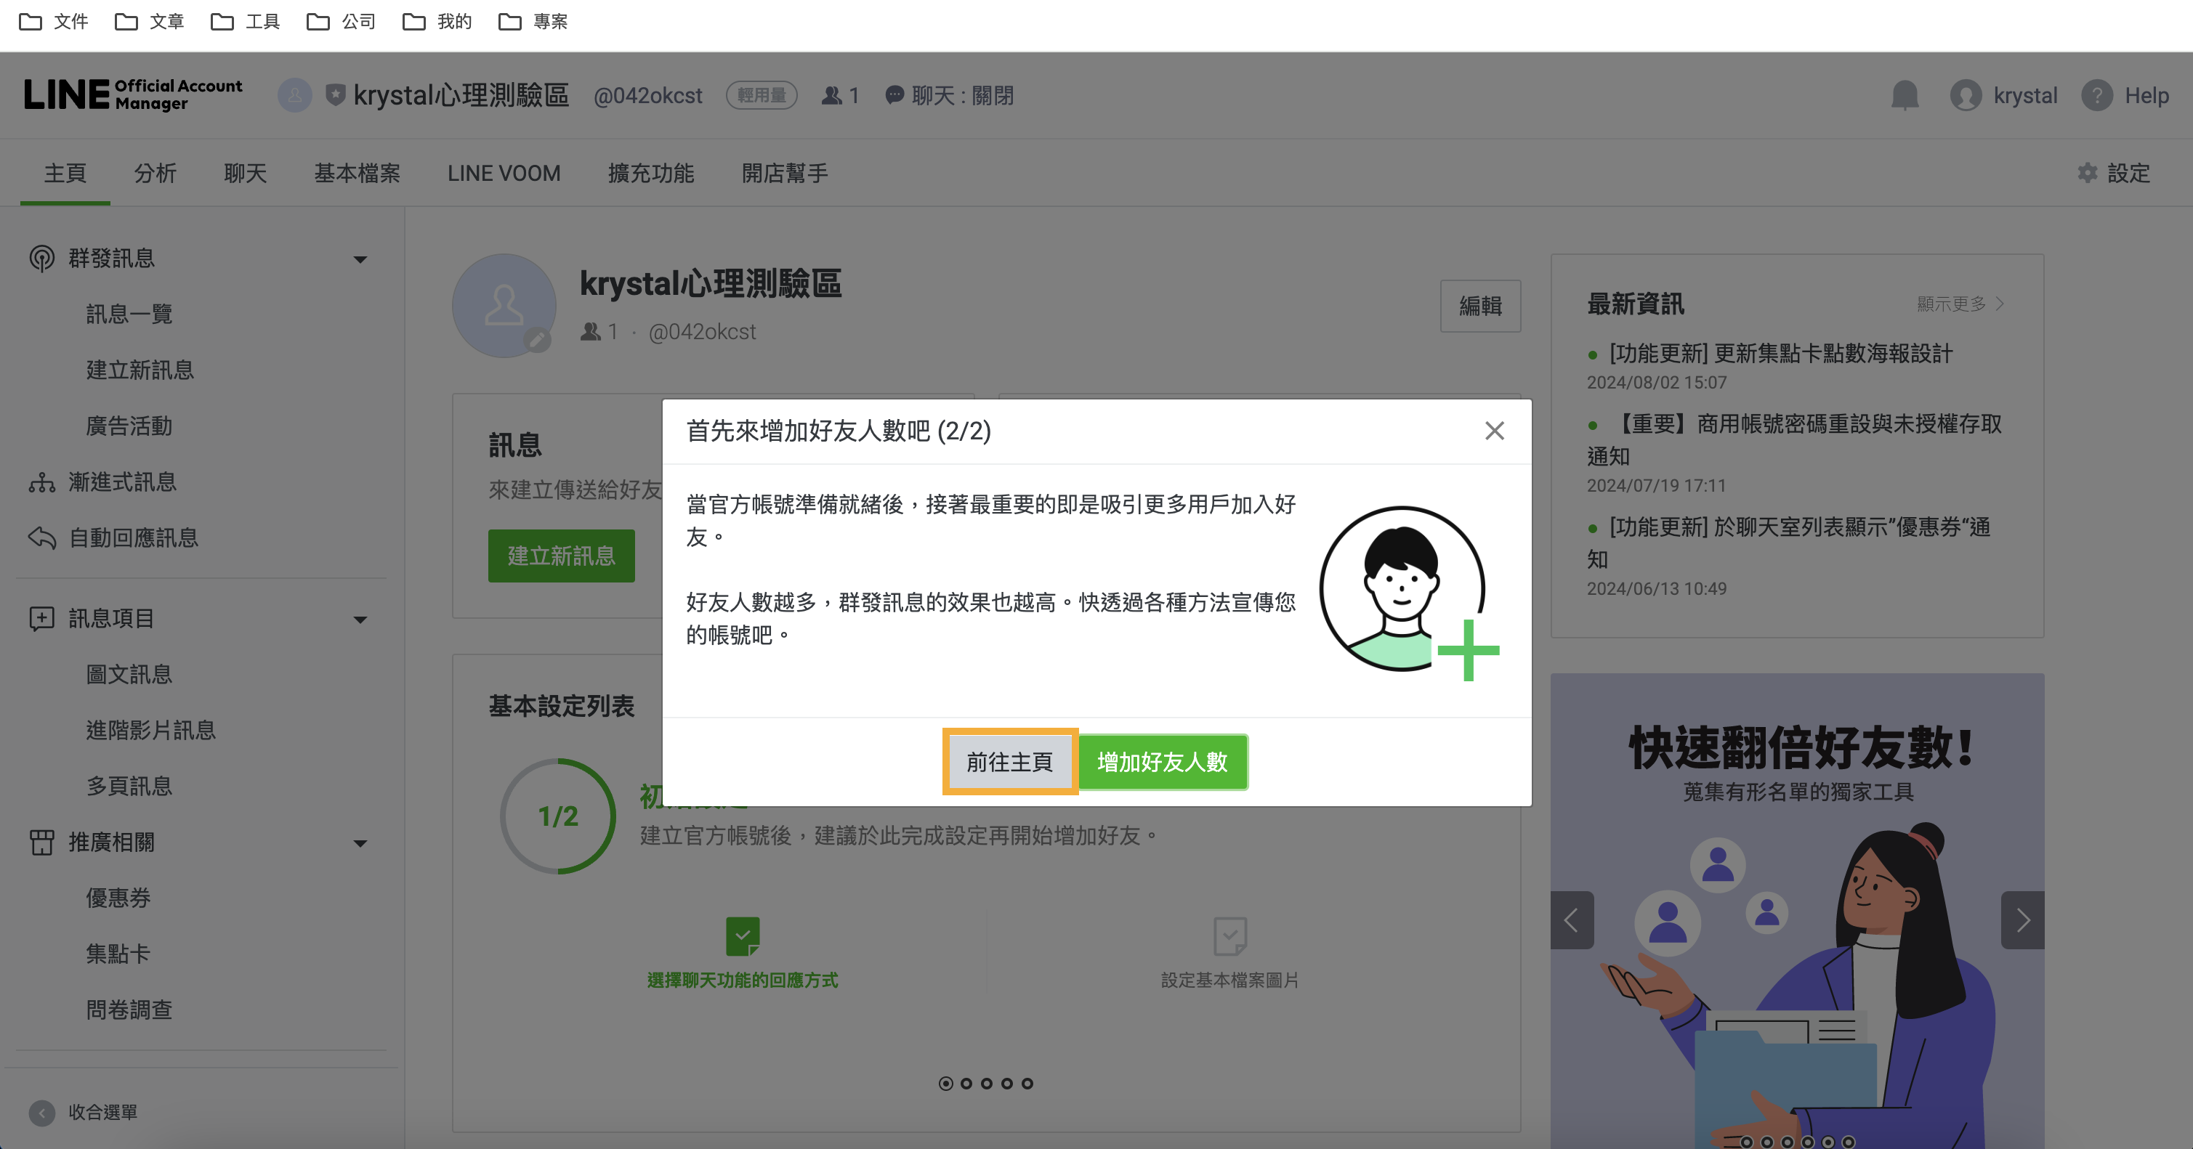Image resolution: width=2193 pixels, height=1149 pixels.
Task: Select first carousel dot in 基本設定列表
Action: 946,1084
